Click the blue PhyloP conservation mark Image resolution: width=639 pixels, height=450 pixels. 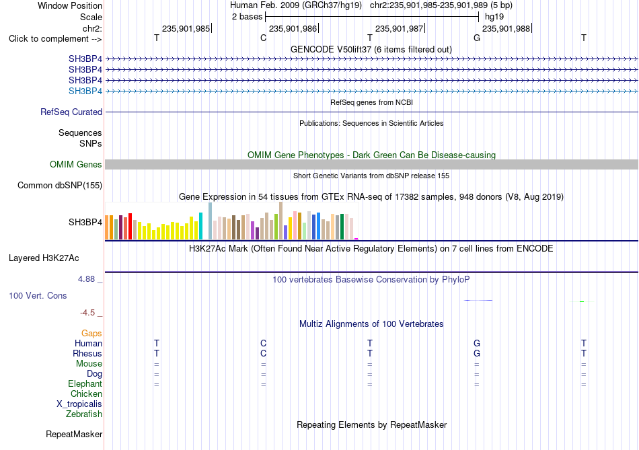tap(478, 301)
